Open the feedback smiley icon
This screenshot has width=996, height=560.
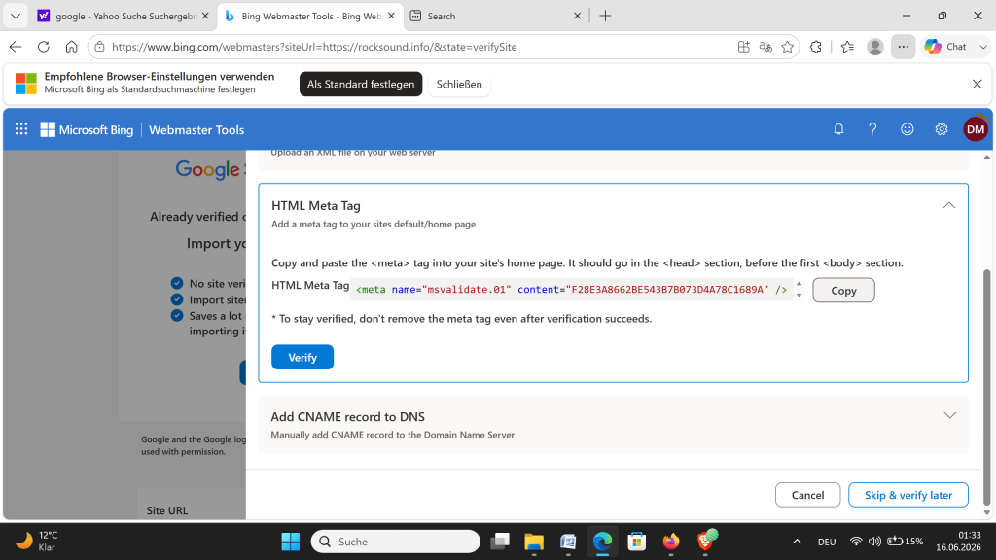pos(907,129)
